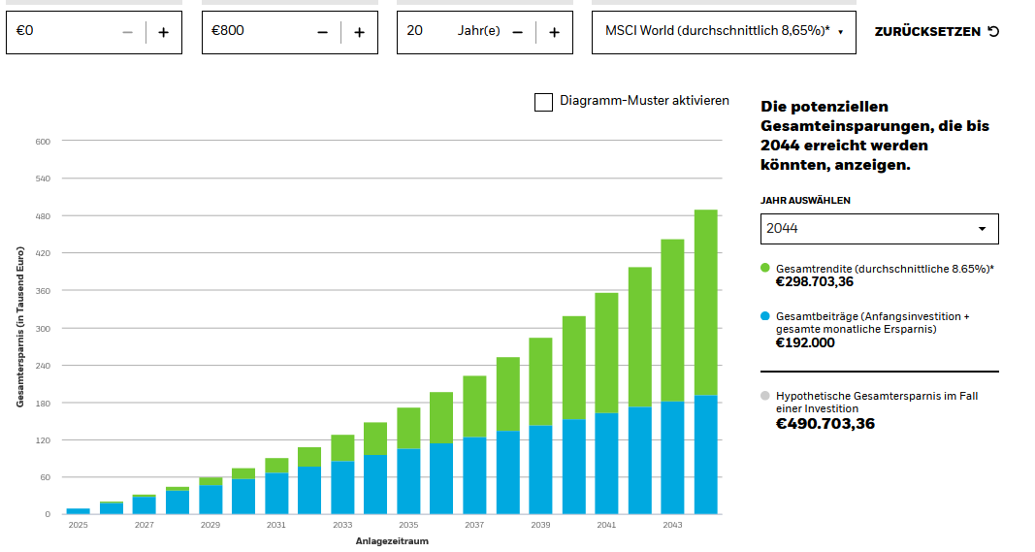This screenshot has height=552, width=1035.
Task: Increase the €0 initial investment with plus
Action: click(x=164, y=32)
